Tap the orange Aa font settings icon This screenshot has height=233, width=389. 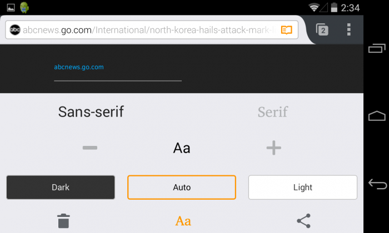[183, 221]
